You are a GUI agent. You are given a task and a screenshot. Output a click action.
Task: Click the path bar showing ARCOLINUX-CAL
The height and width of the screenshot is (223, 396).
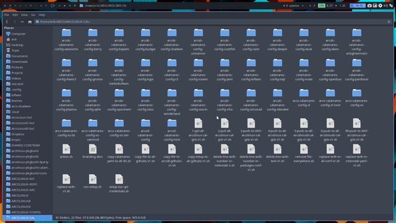(211, 22)
